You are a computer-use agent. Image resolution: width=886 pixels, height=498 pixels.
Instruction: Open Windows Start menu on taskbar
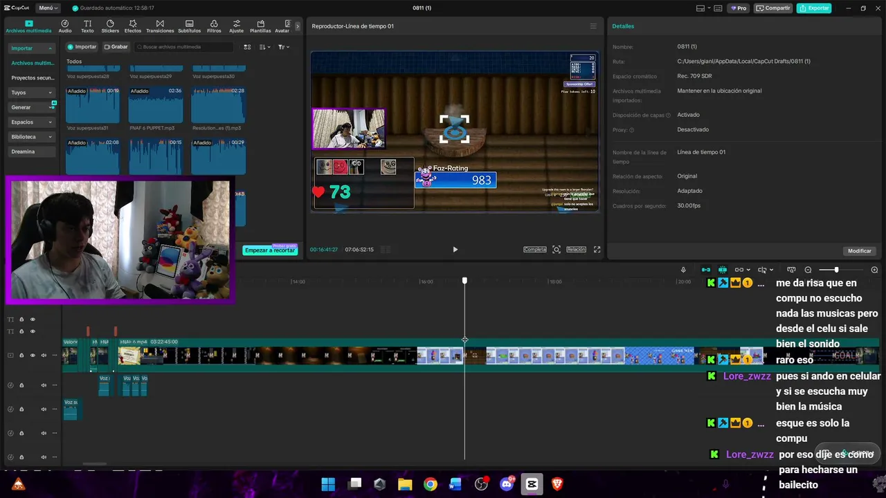(x=328, y=484)
